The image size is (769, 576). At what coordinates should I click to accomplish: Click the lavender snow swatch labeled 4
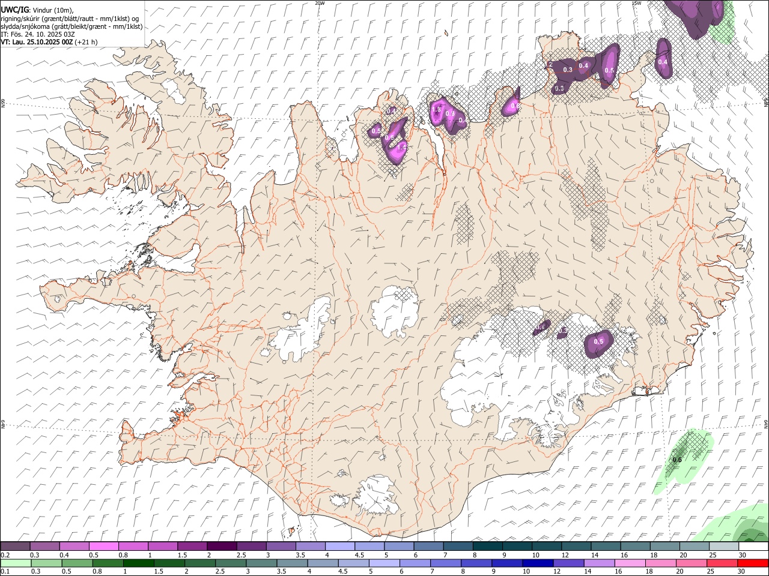tap(340, 547)
